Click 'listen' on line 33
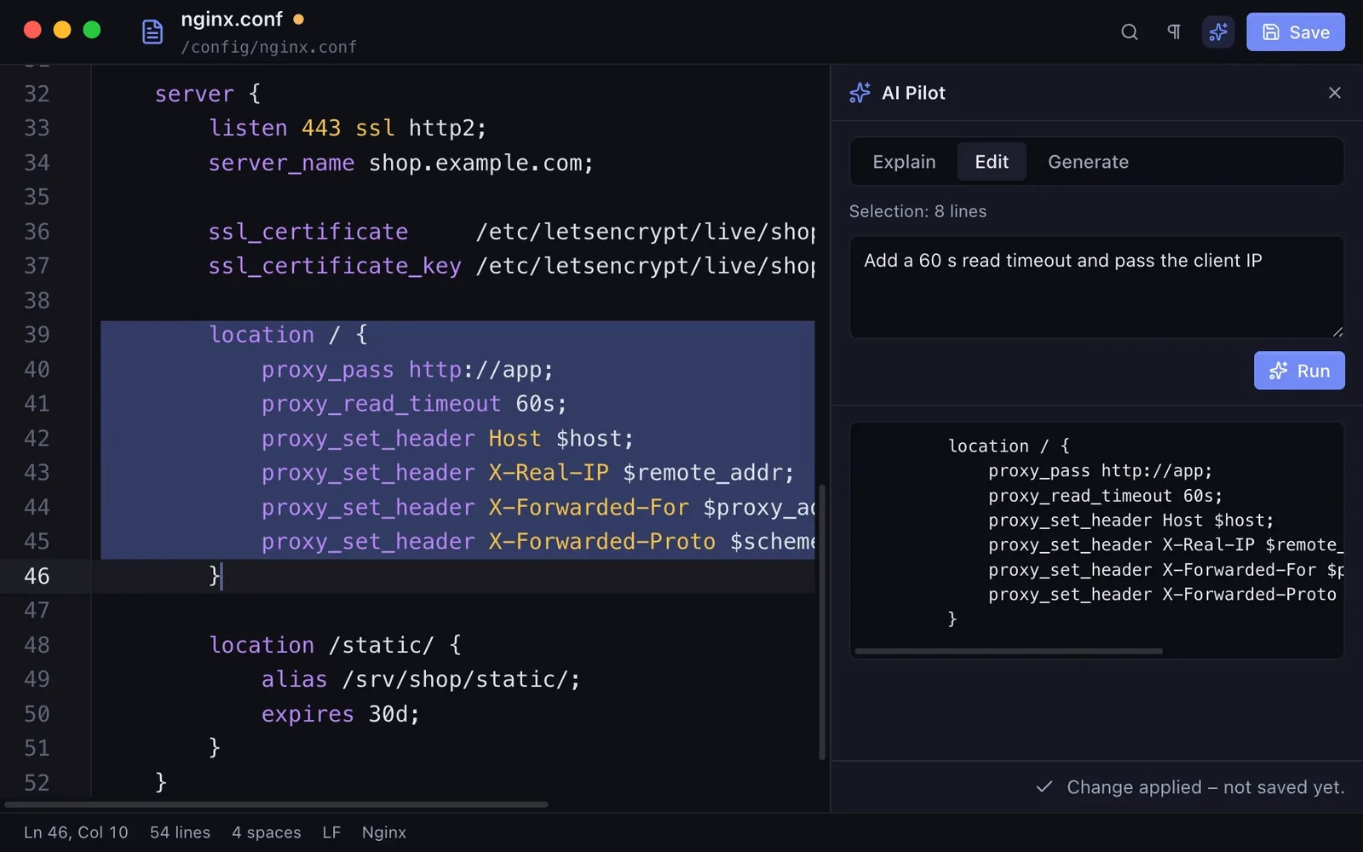1363x852 pixels. (x=248, y=128)
